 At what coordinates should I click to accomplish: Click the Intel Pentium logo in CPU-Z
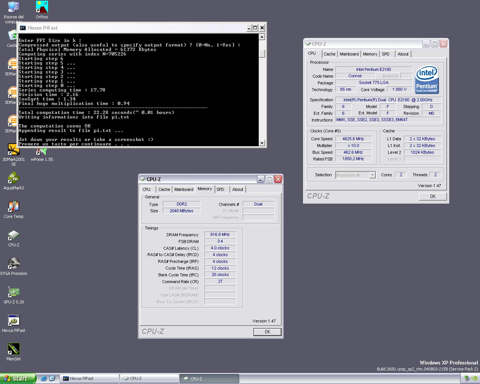[x=427, y=80]
